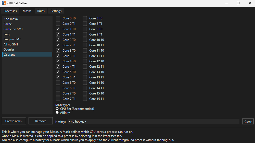Check Core 15 T1
This screenshot has width=255, height=143.
85,99
